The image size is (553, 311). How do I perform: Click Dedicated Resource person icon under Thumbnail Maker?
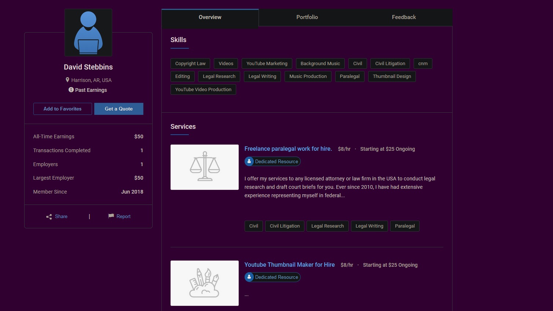click(x=249, y=277)
